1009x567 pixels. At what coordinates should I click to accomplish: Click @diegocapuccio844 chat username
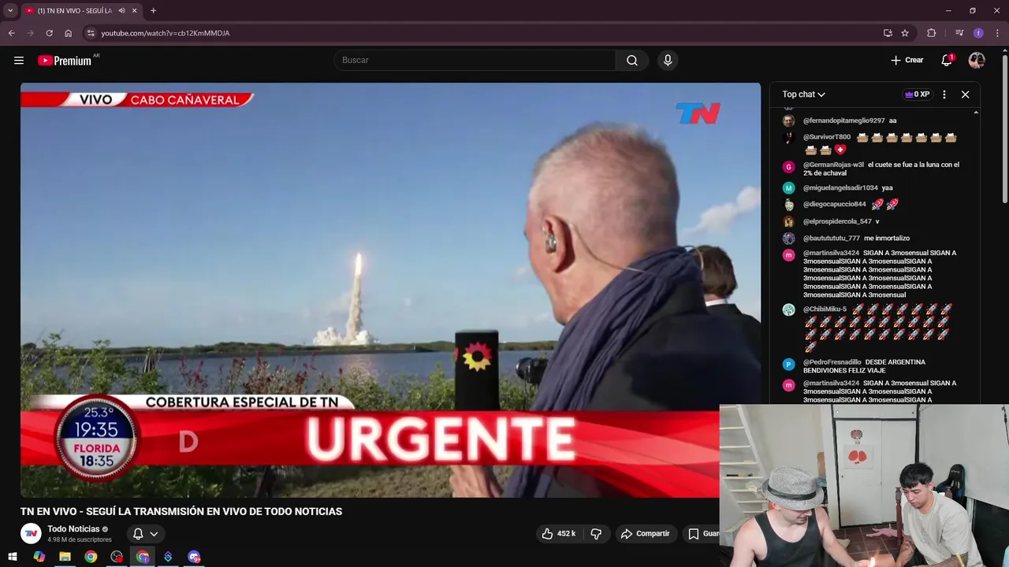834,205
